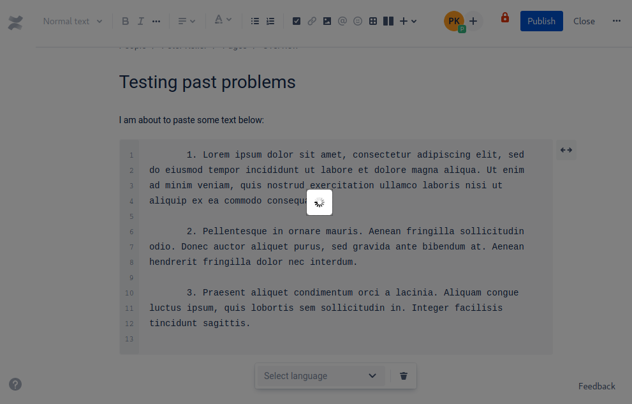Toggle the bulleted list

(x=254, y=20)
